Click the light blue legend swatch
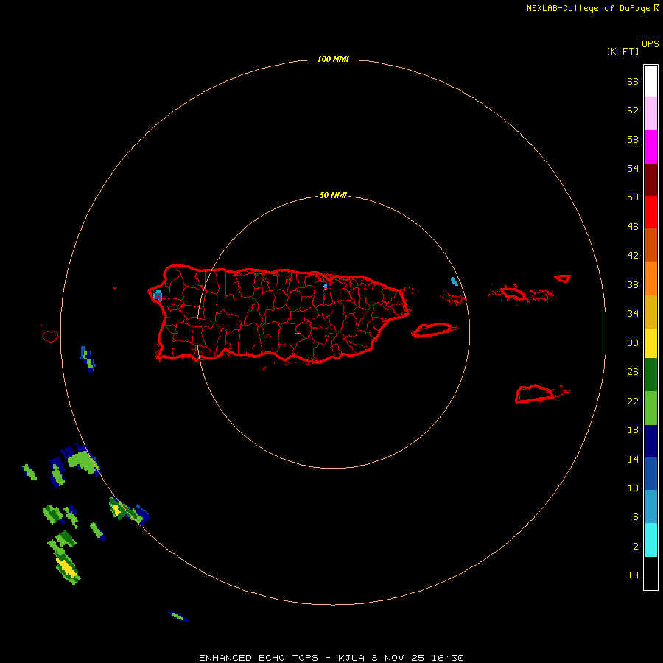 pos(650,507)
